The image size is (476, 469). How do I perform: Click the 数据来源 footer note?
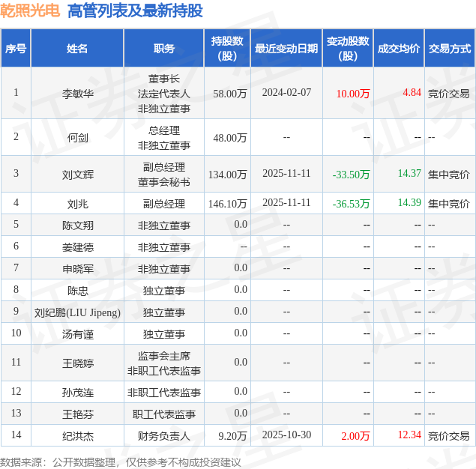pos(121,462)
